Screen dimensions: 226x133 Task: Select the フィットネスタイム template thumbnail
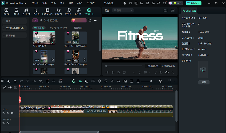point(44,38)
